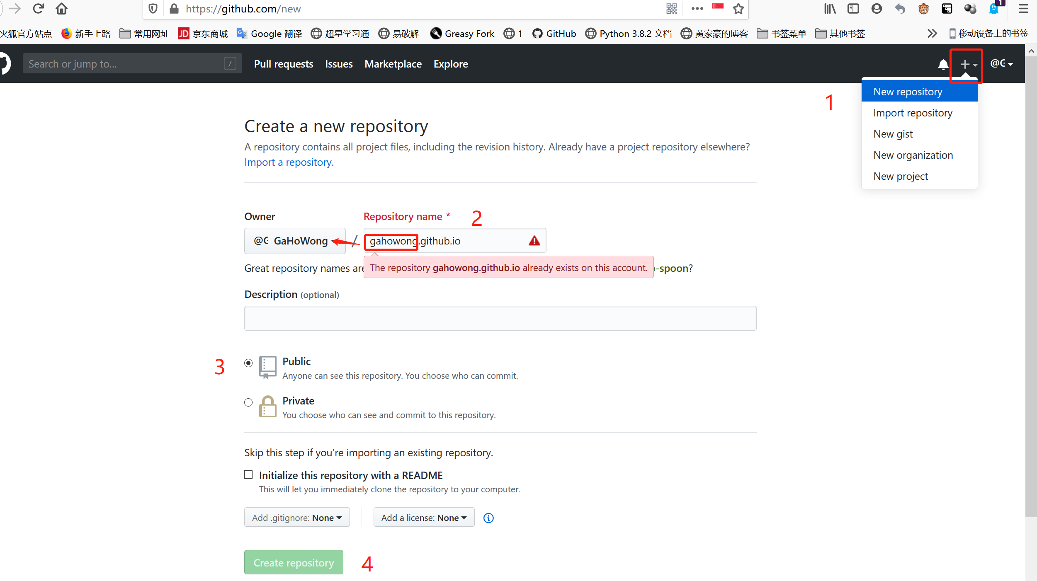This screenshot has width=1037, height=581.
Task: Click the Create repository button
Action: click(294, 562)
